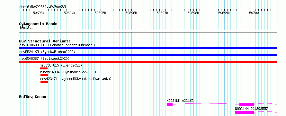Click the esv3638608 blue variant bar

point(148,48)
